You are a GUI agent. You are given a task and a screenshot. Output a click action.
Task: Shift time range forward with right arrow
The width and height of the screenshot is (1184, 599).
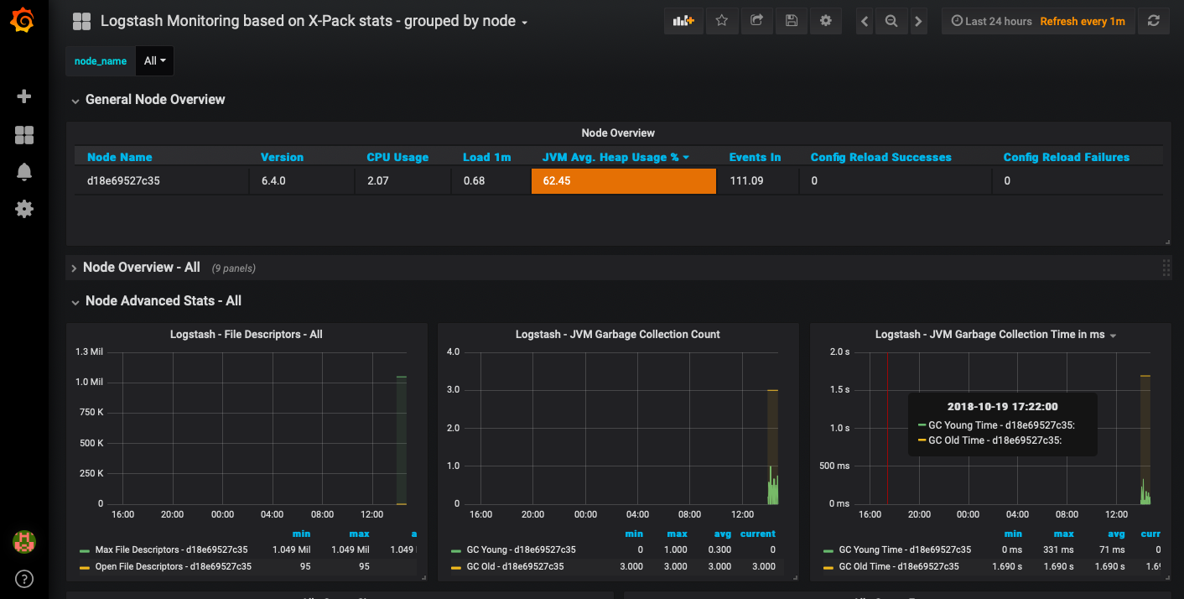click(x=919, y=21)
